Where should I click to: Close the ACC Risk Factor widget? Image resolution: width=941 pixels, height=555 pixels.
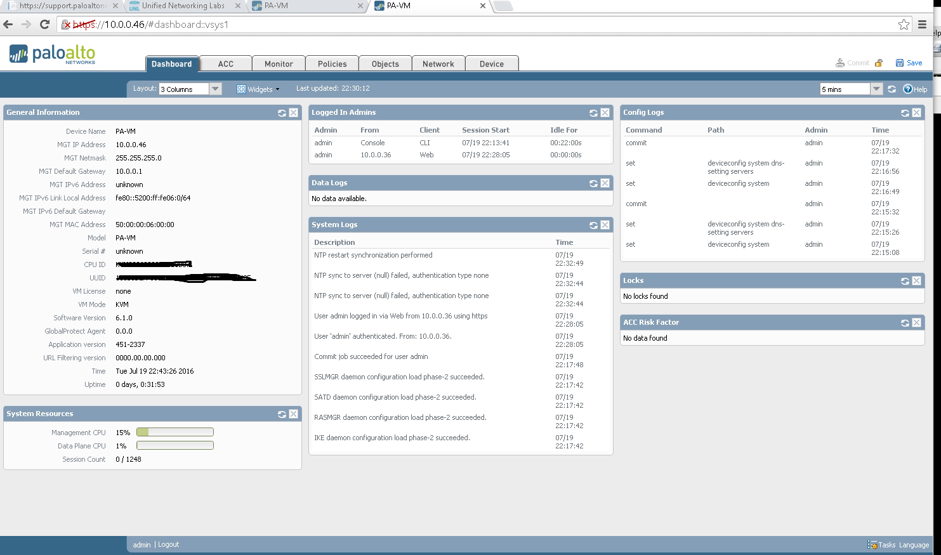pyautogui.click(x=916, y=323)
